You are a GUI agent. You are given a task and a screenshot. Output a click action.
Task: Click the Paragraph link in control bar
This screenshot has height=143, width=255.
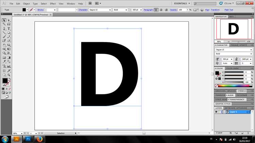pos(148,10)
